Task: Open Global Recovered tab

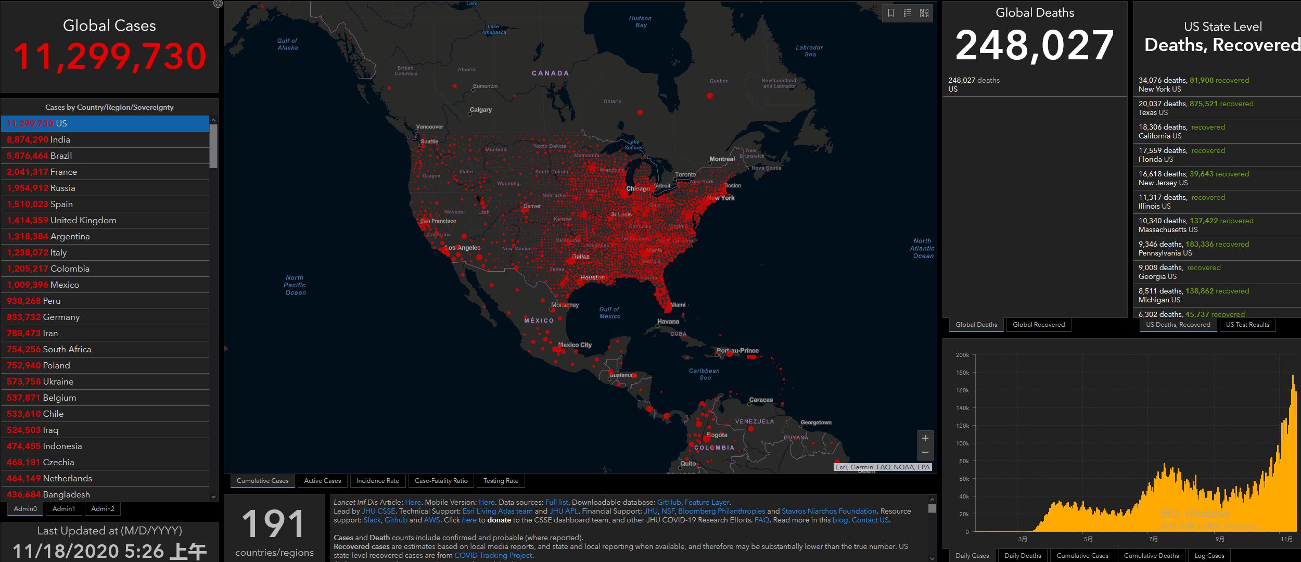Action: tap(1038, 325)
